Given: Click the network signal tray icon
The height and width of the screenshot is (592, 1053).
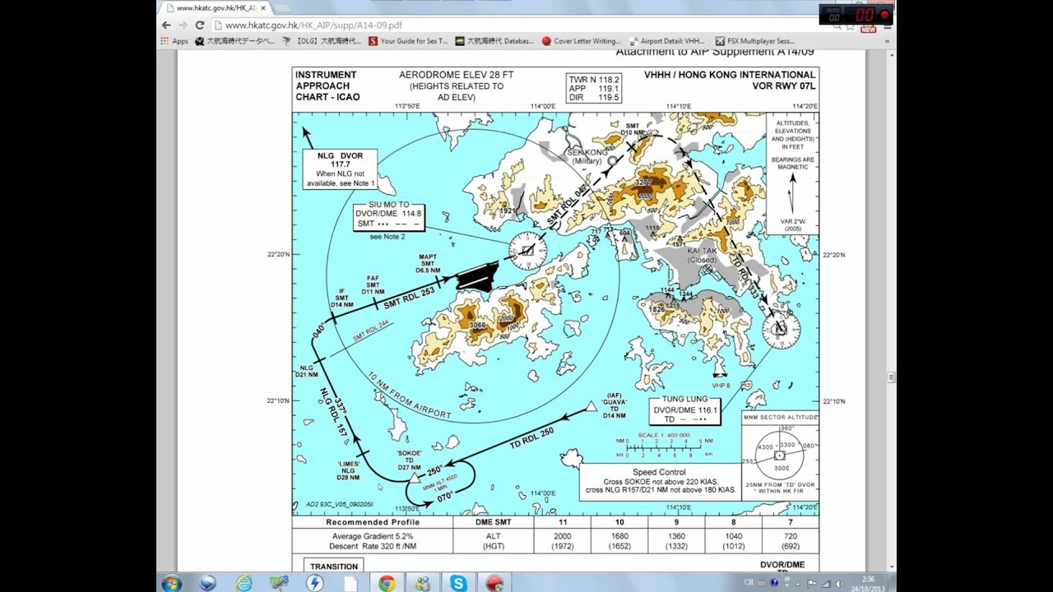Looking at the screenshot, I should click(825, 583).
